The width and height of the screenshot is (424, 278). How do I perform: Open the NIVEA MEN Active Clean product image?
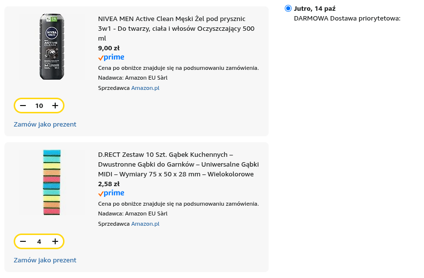click(x=52, y=47)
